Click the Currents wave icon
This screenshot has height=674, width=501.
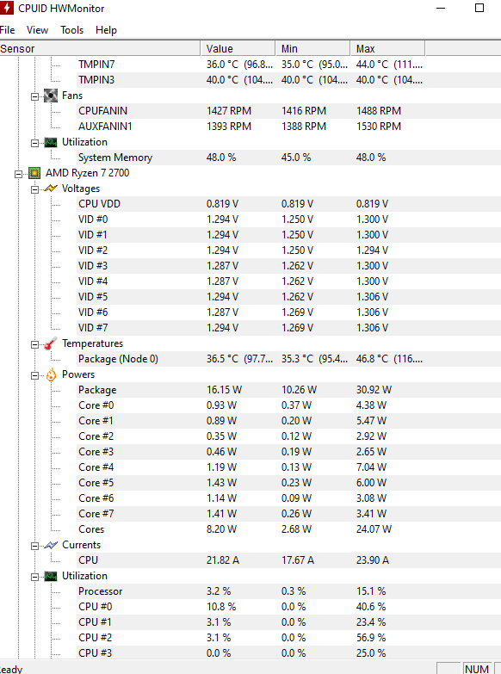coord(51,545)
